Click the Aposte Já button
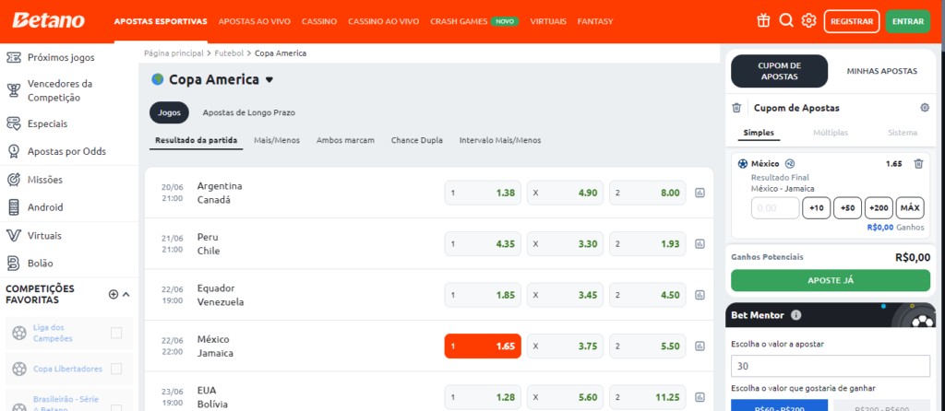 [831, 280]
